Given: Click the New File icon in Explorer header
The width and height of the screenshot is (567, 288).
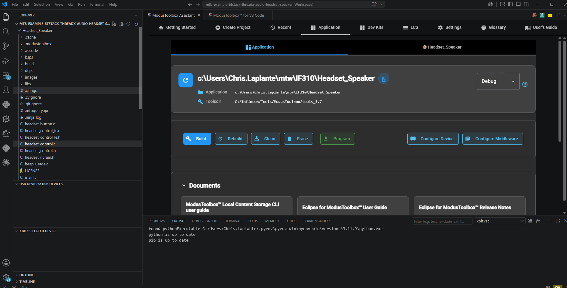Looking at the screenshot, I should [x=114, y=24].
